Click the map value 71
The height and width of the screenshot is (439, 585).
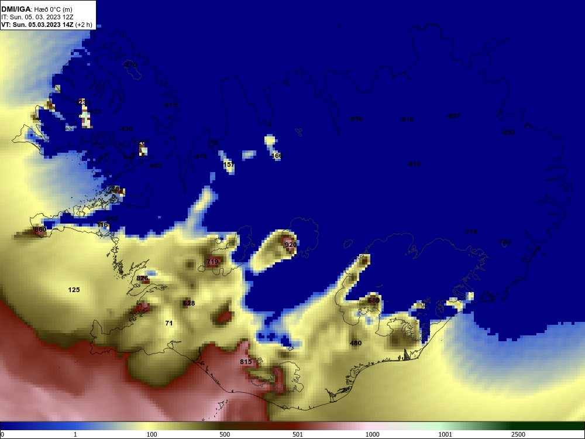[169, 323]
